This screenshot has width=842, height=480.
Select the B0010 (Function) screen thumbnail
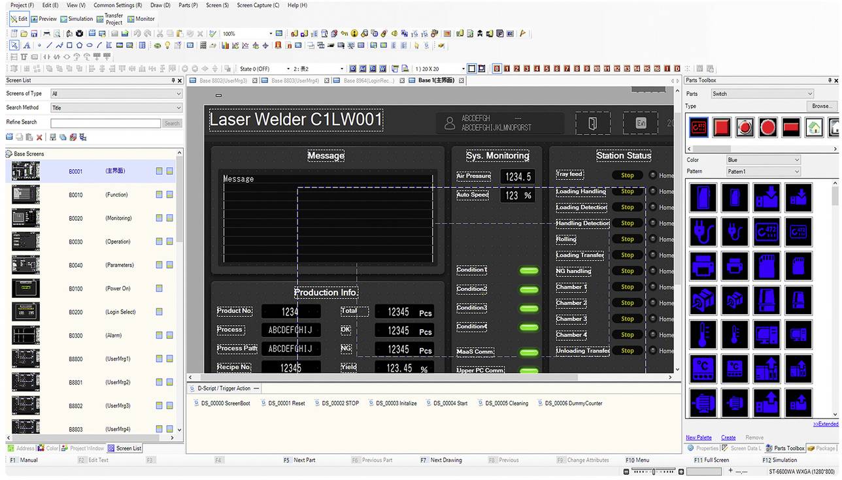click(x=25, y=195)
